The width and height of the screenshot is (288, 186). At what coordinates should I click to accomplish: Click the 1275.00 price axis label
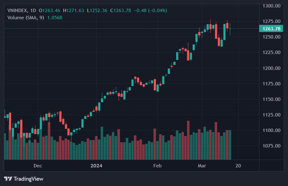coord(272,21)
